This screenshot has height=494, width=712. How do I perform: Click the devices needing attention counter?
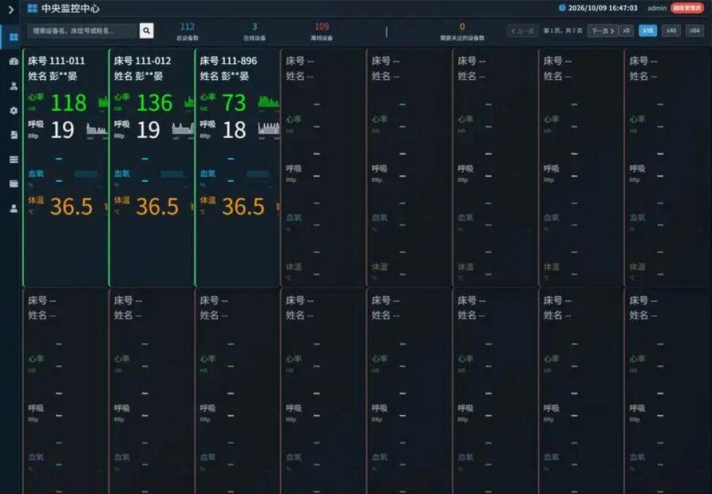click(461, 32)
